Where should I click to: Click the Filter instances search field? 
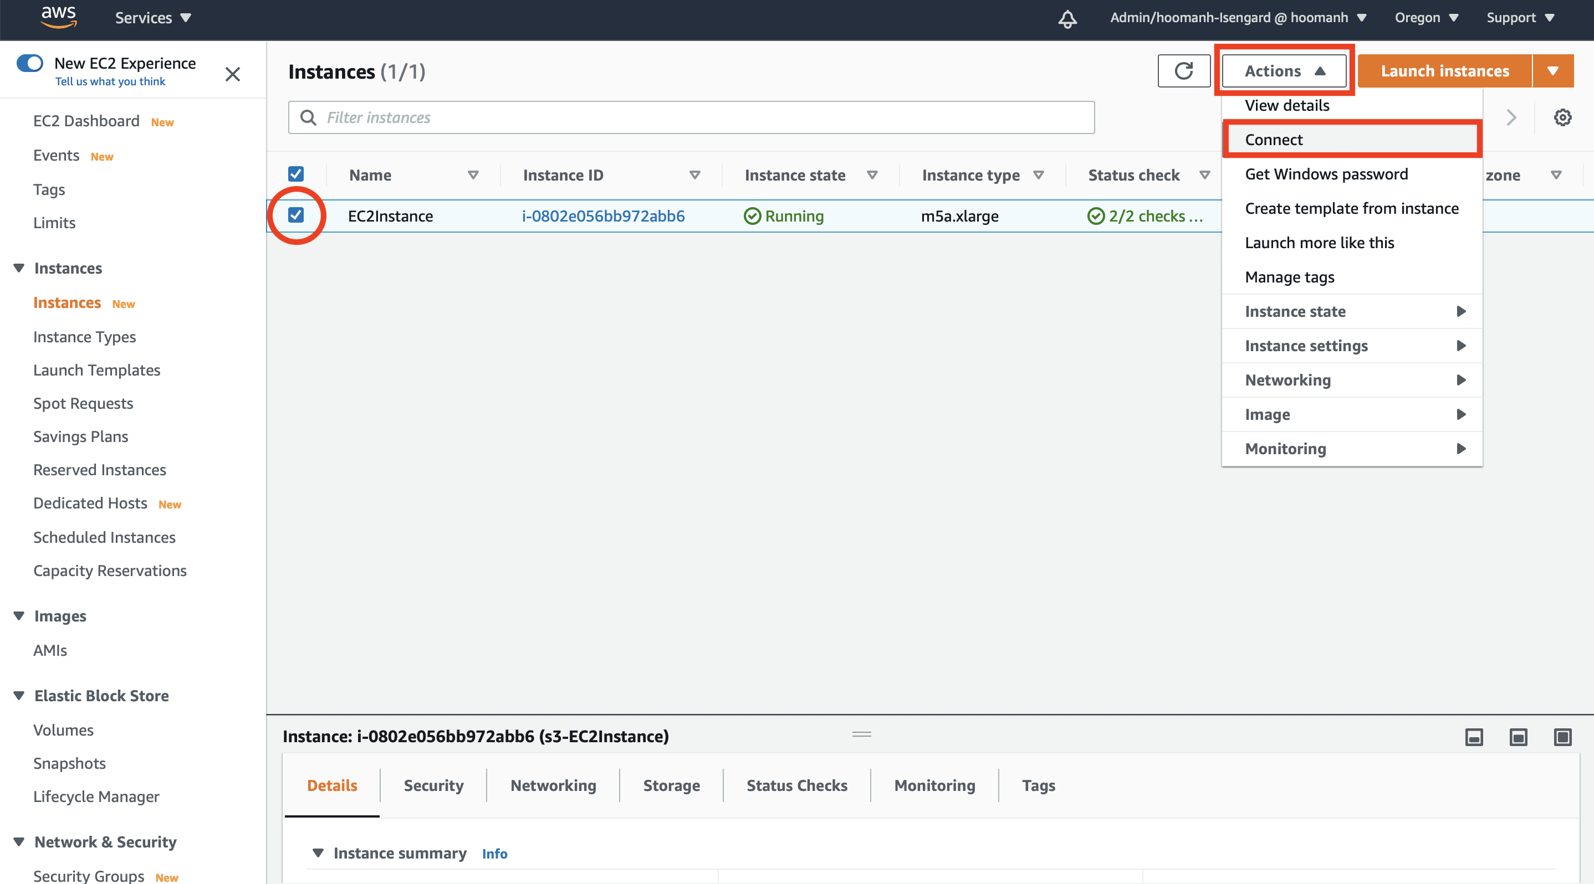(691, 117)
